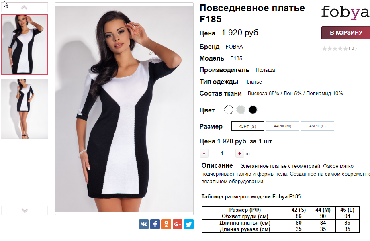Choose the black color swatch
370x241 pixels.
click(x=253, y=110)
